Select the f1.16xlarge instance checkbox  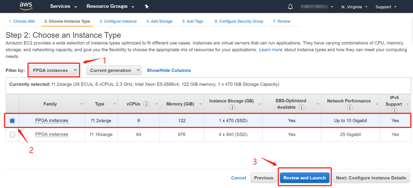coord(12,135)
